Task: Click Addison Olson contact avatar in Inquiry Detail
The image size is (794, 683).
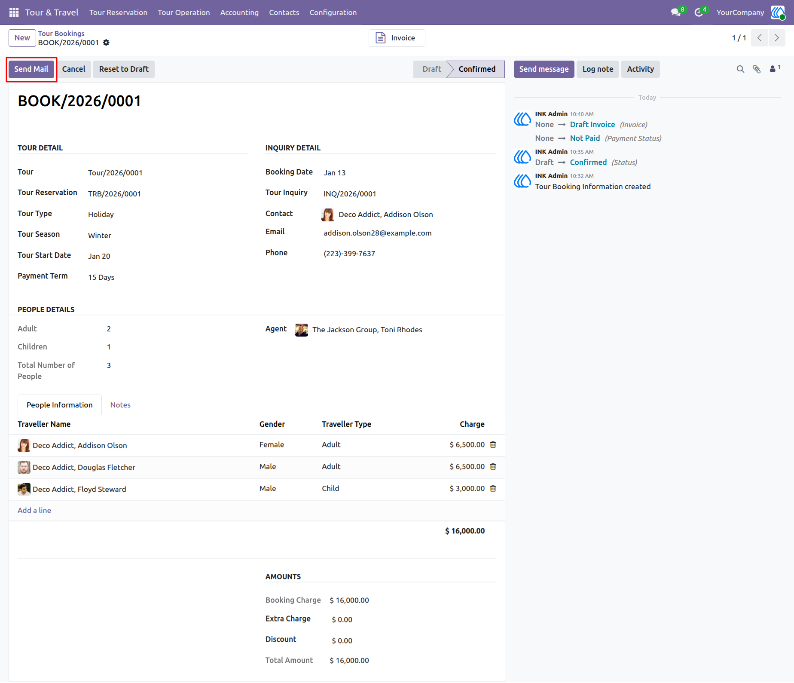Action: tap(328, 215)
